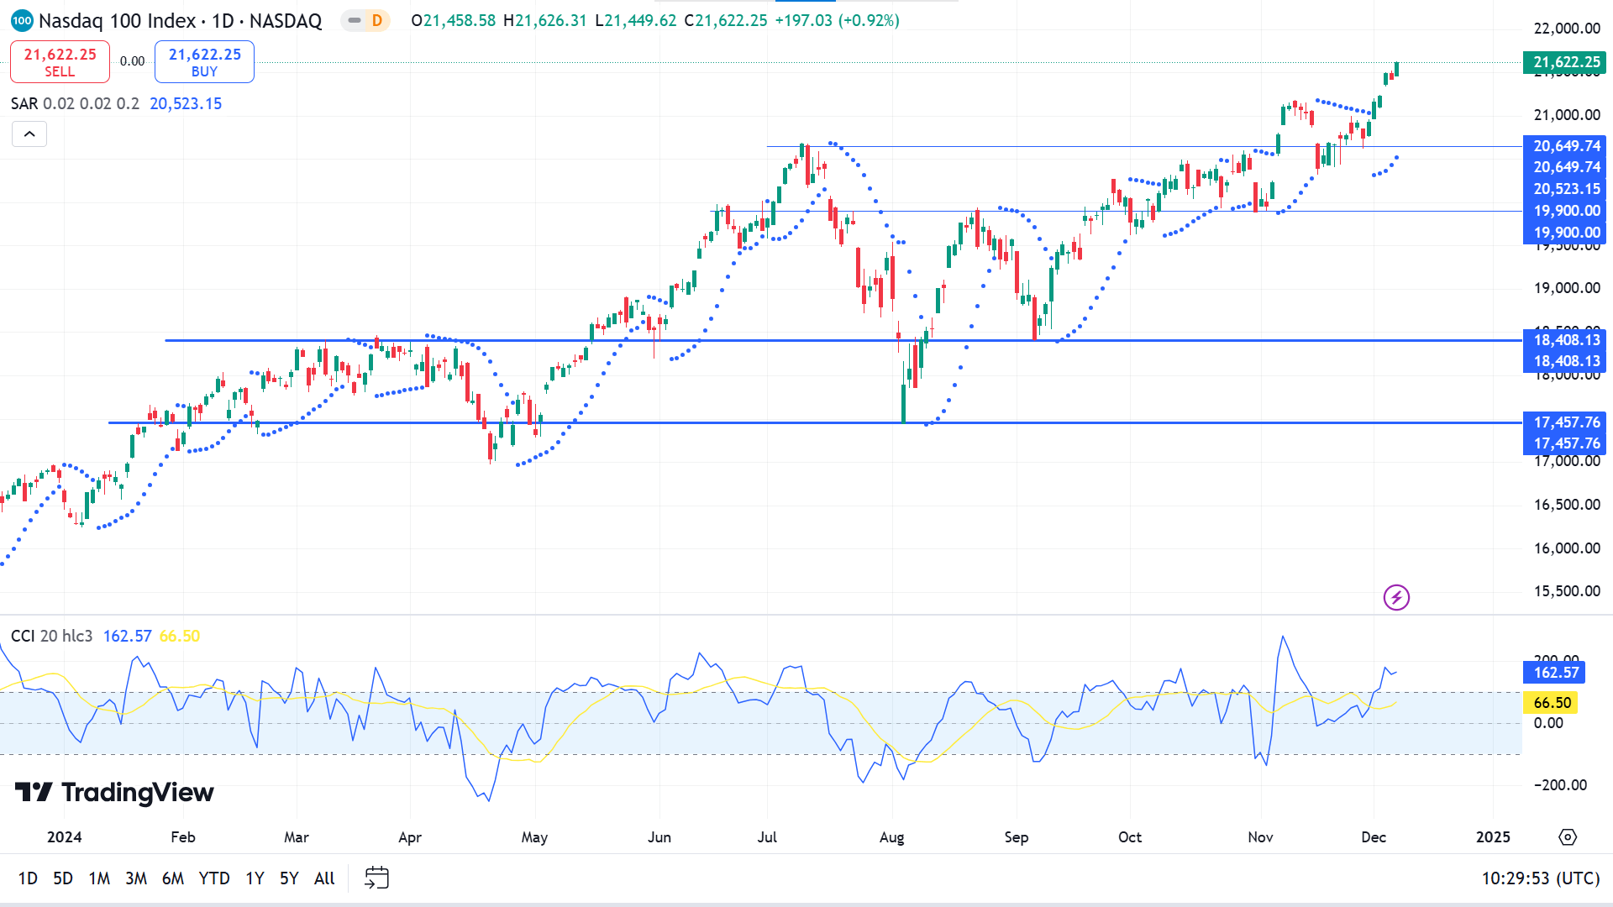
Task: Click the +197.03 (+0.92%) change text
Action: [x=837, y=20]
